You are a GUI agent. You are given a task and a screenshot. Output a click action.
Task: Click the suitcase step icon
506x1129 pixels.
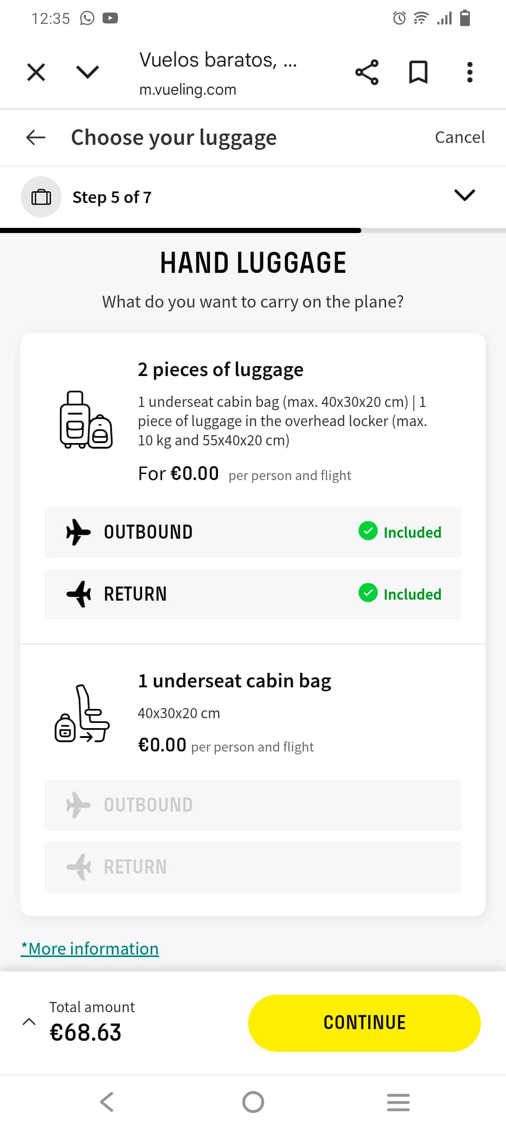(x=41, y=196)
